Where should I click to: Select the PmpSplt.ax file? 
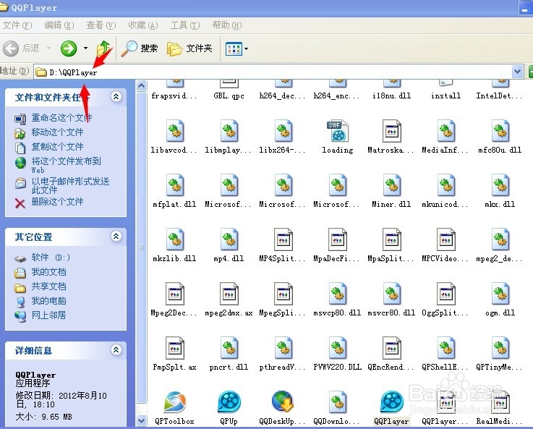(174, 354)
